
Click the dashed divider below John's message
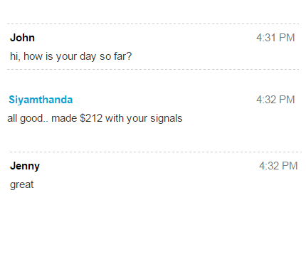(x=153, y=70)
